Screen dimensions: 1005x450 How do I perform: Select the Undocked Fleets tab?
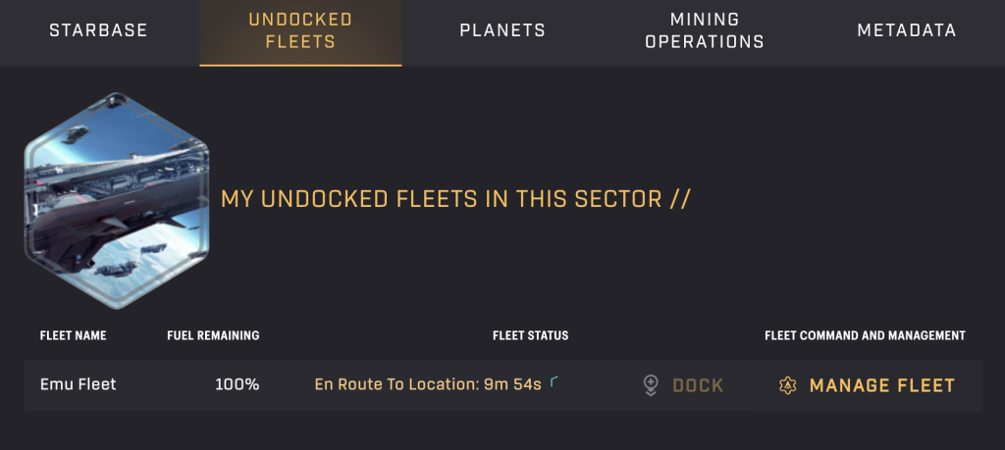pyautogui.click(x=300, y=30)
